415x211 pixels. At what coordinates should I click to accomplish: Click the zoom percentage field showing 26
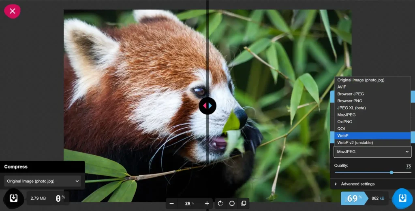point(189,203)
